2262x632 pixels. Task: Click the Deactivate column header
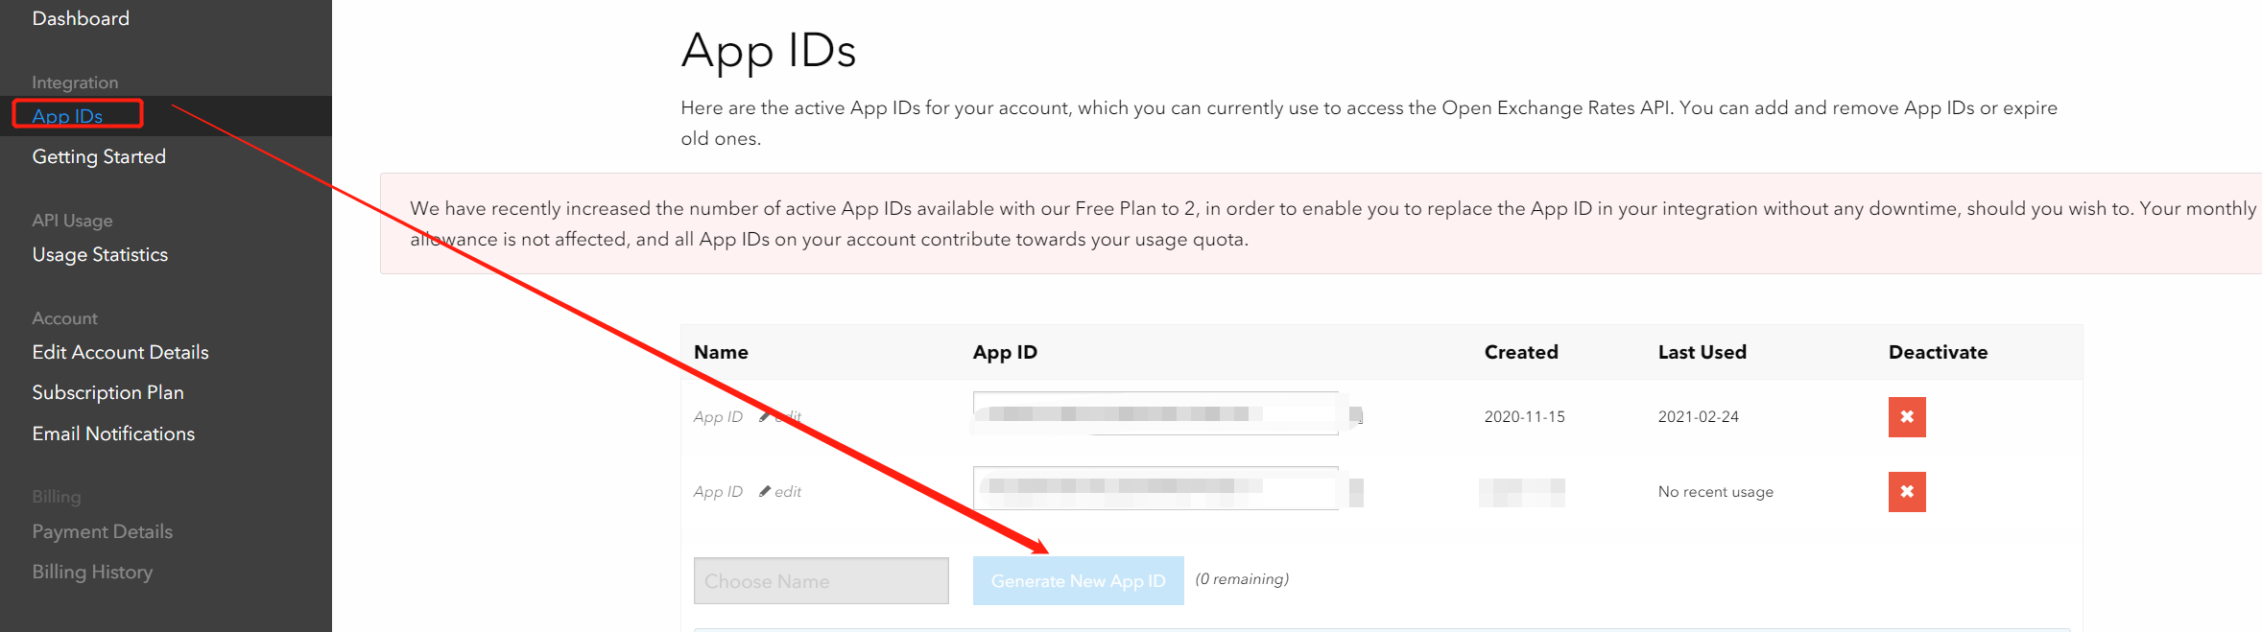click(1937, 352)
